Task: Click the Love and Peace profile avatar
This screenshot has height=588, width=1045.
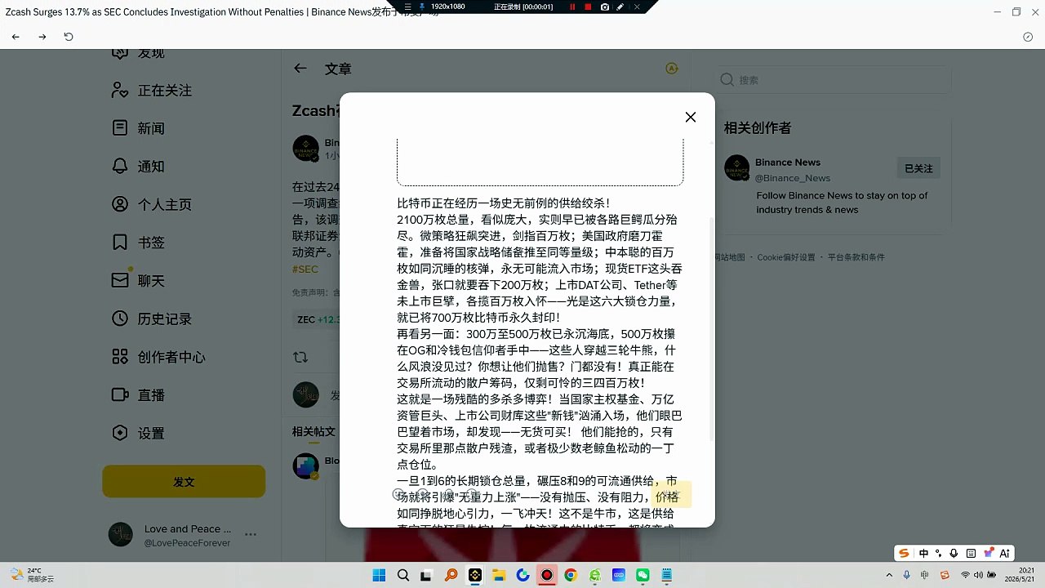Action: [x=121, y=535]
